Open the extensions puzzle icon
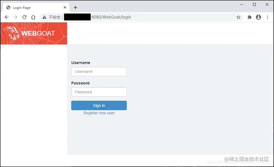274x167 pixels. click(x=250, y=17)
